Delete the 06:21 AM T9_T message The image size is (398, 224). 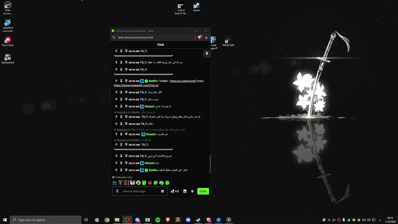click(116, 156)
